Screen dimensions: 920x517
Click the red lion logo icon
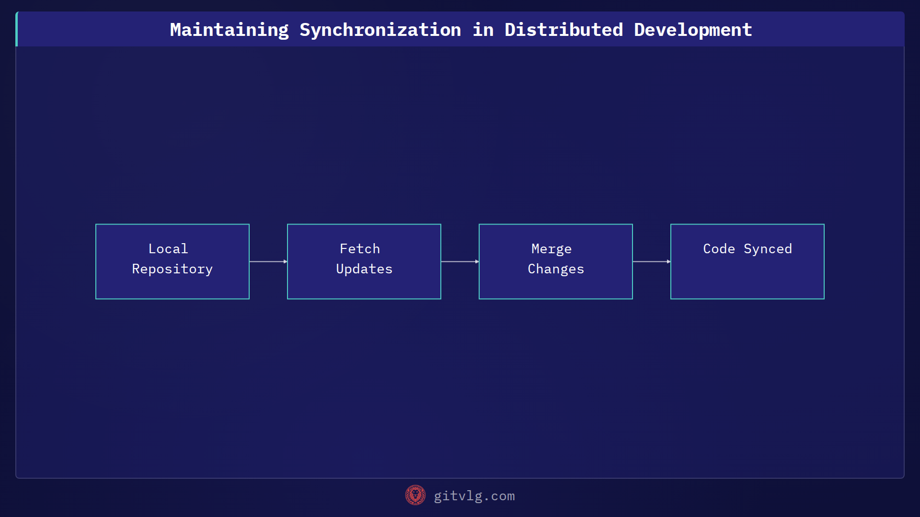pos(415,495)
